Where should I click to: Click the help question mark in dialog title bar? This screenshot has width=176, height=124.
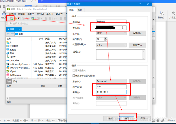(x=140, y=4)
